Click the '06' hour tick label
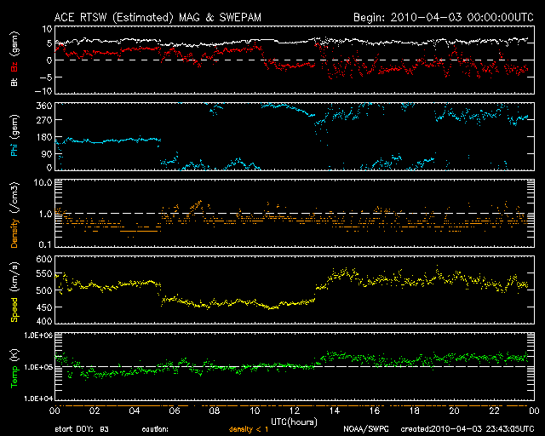 point(175,411)
